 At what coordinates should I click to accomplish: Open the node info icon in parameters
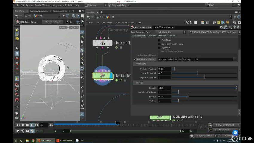coord(234,27)
